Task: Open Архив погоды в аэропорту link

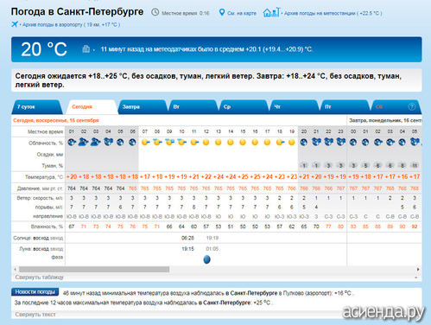Action: point(71,25)
